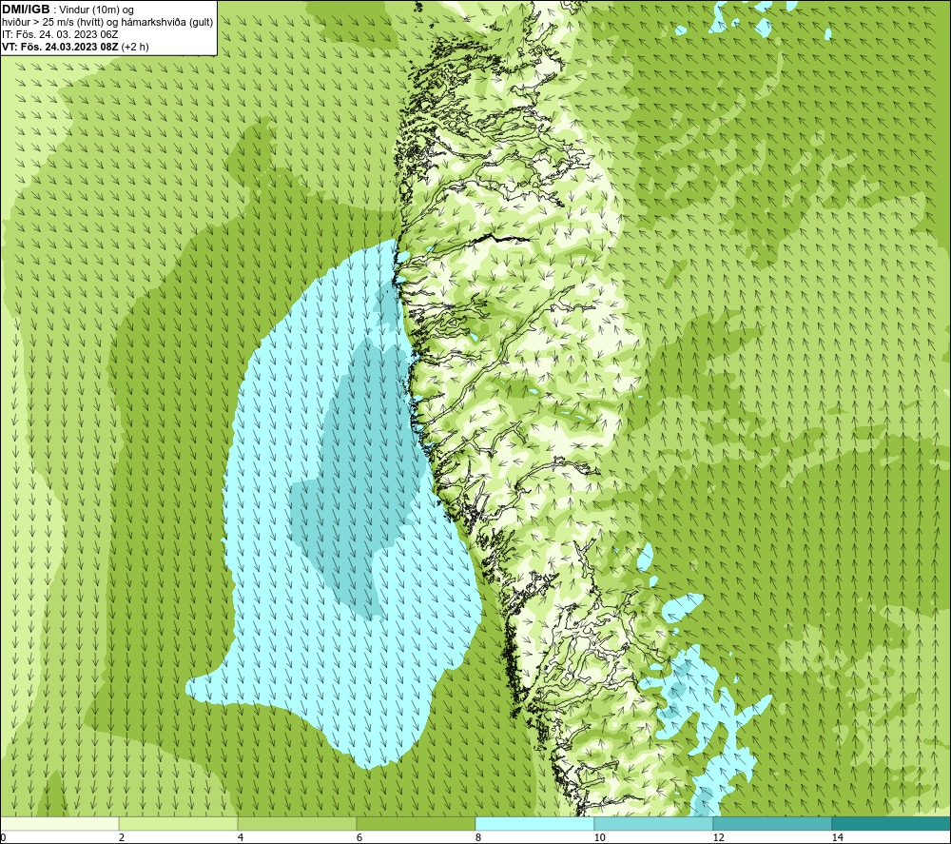Image resolution: width=951 pixels, height=844 pixels.
Task: Click the 'hviður > 25 m/s' legend line
Action: click(x=107, y=23)
